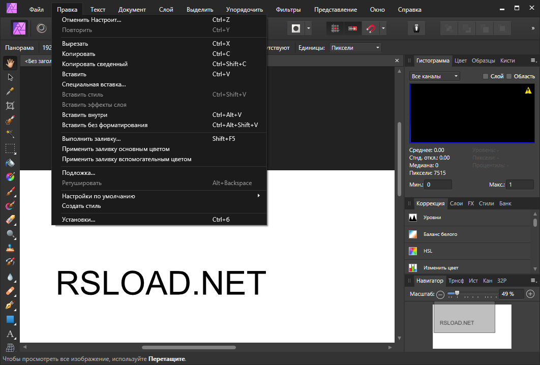
Task: Toggle the Force Pixel Alignment icon
Action: click(353, 28)
